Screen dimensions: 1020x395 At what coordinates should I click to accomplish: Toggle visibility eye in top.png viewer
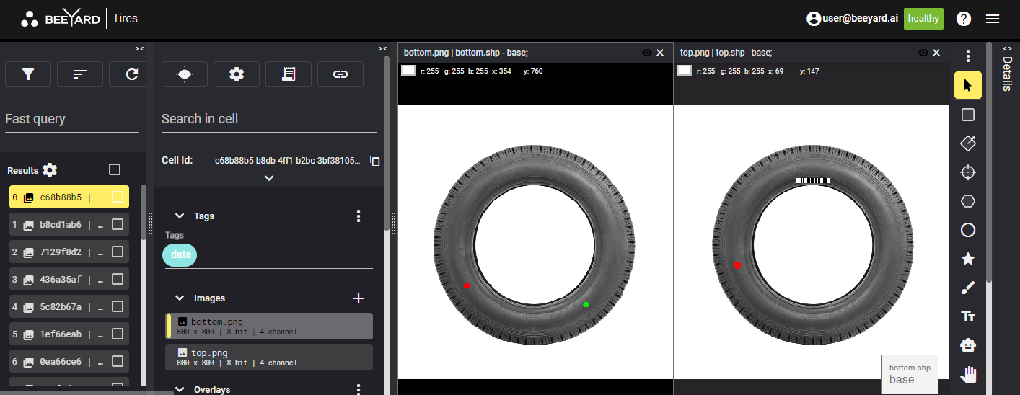pos(923,53)
